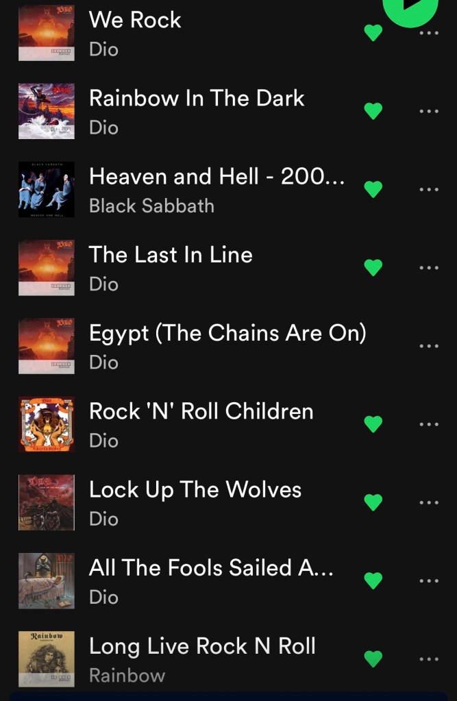The width and height of the screenshot is (457, 701).
Task: Show three-dot menu for Heaven and Hell
Action: pyautogui.click(x=429, y=189)
